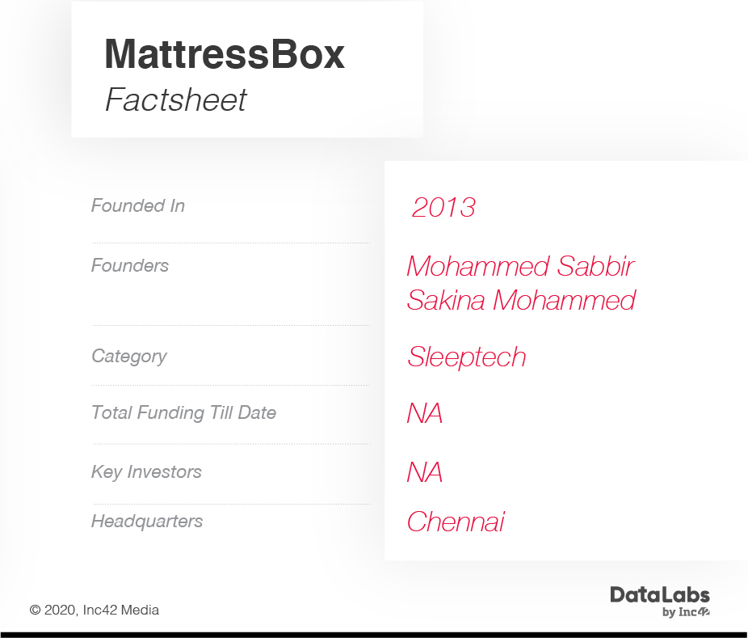The height and width of the screenshot is (638, 748).
Task: Click the © 2020, Inc42 Media copyright text
Action: point(95,611)
